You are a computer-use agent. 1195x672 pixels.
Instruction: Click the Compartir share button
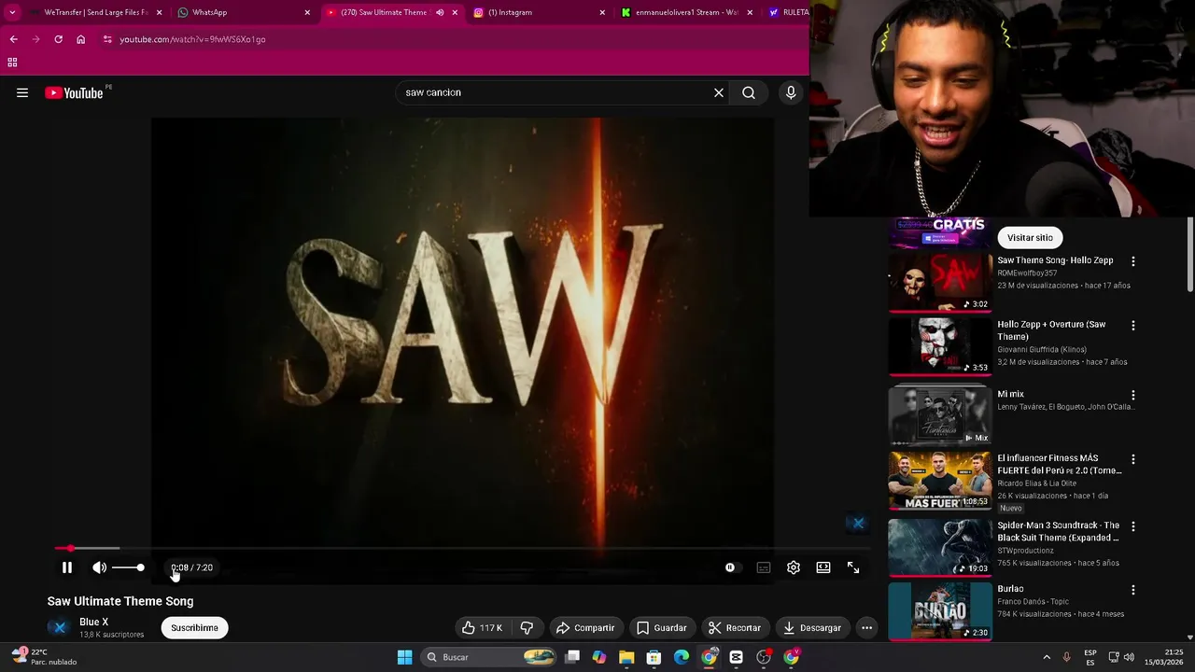pyautogui.click(x=585, y=628)
